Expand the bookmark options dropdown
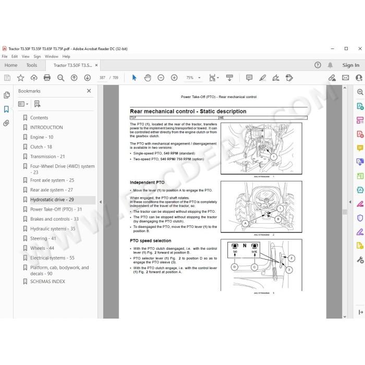 pyautogui.click(x=23, y=104)
